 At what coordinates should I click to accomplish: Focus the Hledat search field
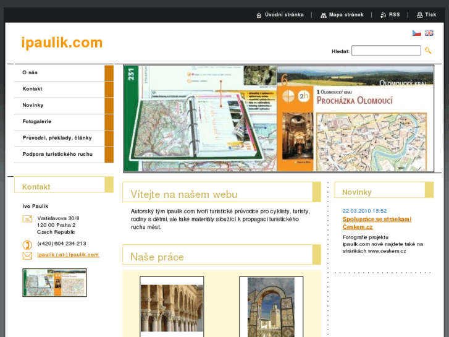(x=386, y=51)
